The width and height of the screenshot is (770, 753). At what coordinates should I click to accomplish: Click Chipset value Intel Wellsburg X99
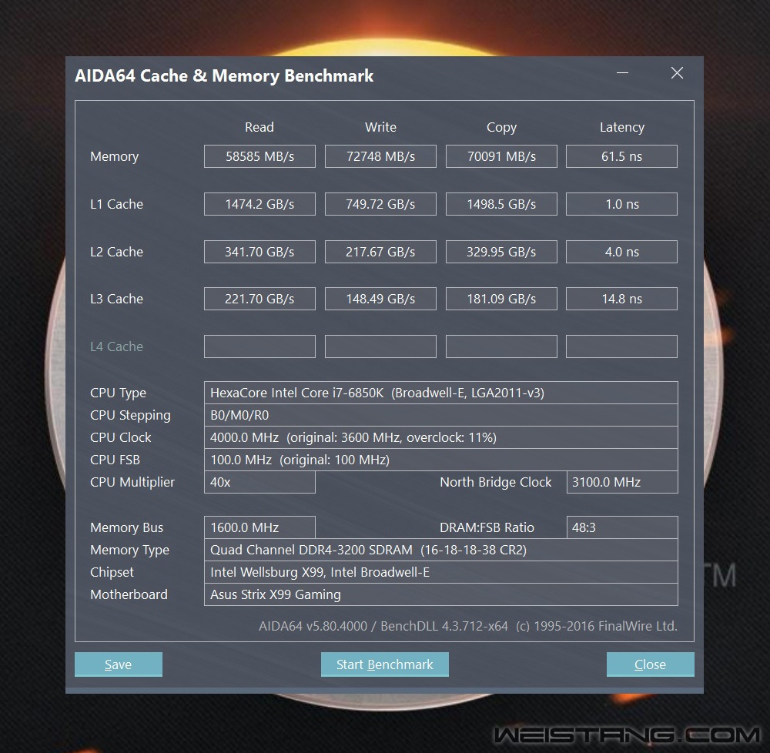(x=441, y=572)
